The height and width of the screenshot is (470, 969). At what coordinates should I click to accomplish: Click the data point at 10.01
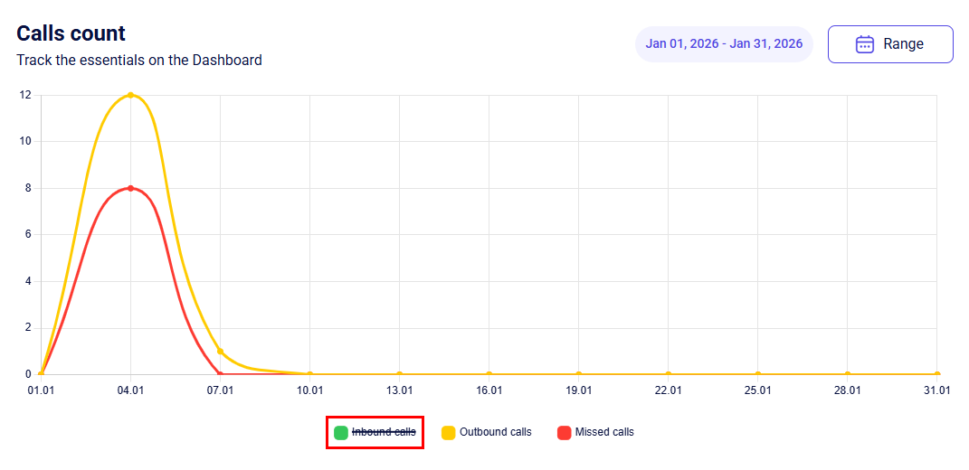click(309, 374)
